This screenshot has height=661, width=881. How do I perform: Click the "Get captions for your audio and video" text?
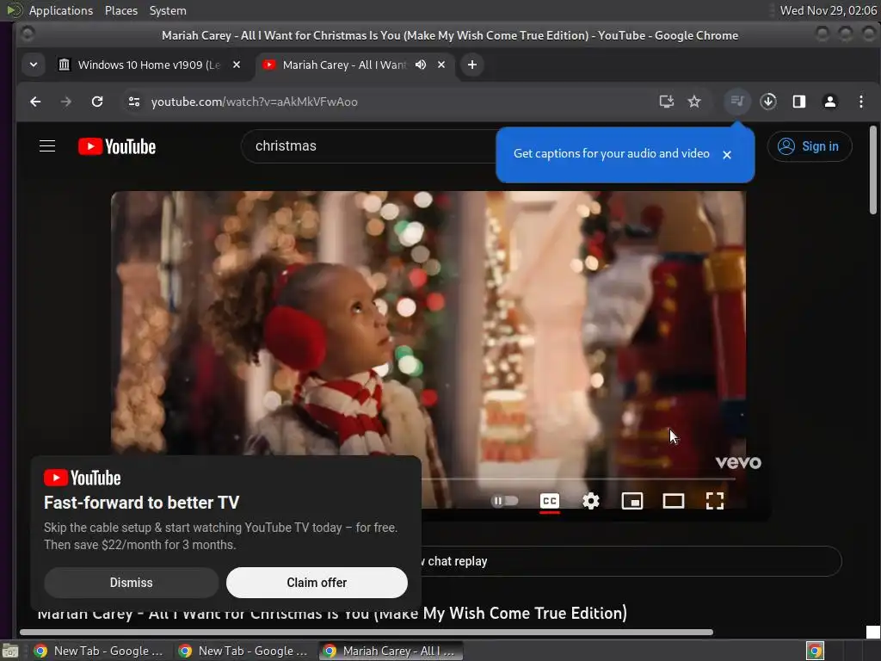(x=612, y=153)
